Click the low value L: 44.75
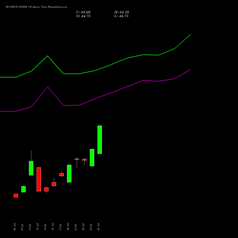The image size is (238, 238). (121, 16)
